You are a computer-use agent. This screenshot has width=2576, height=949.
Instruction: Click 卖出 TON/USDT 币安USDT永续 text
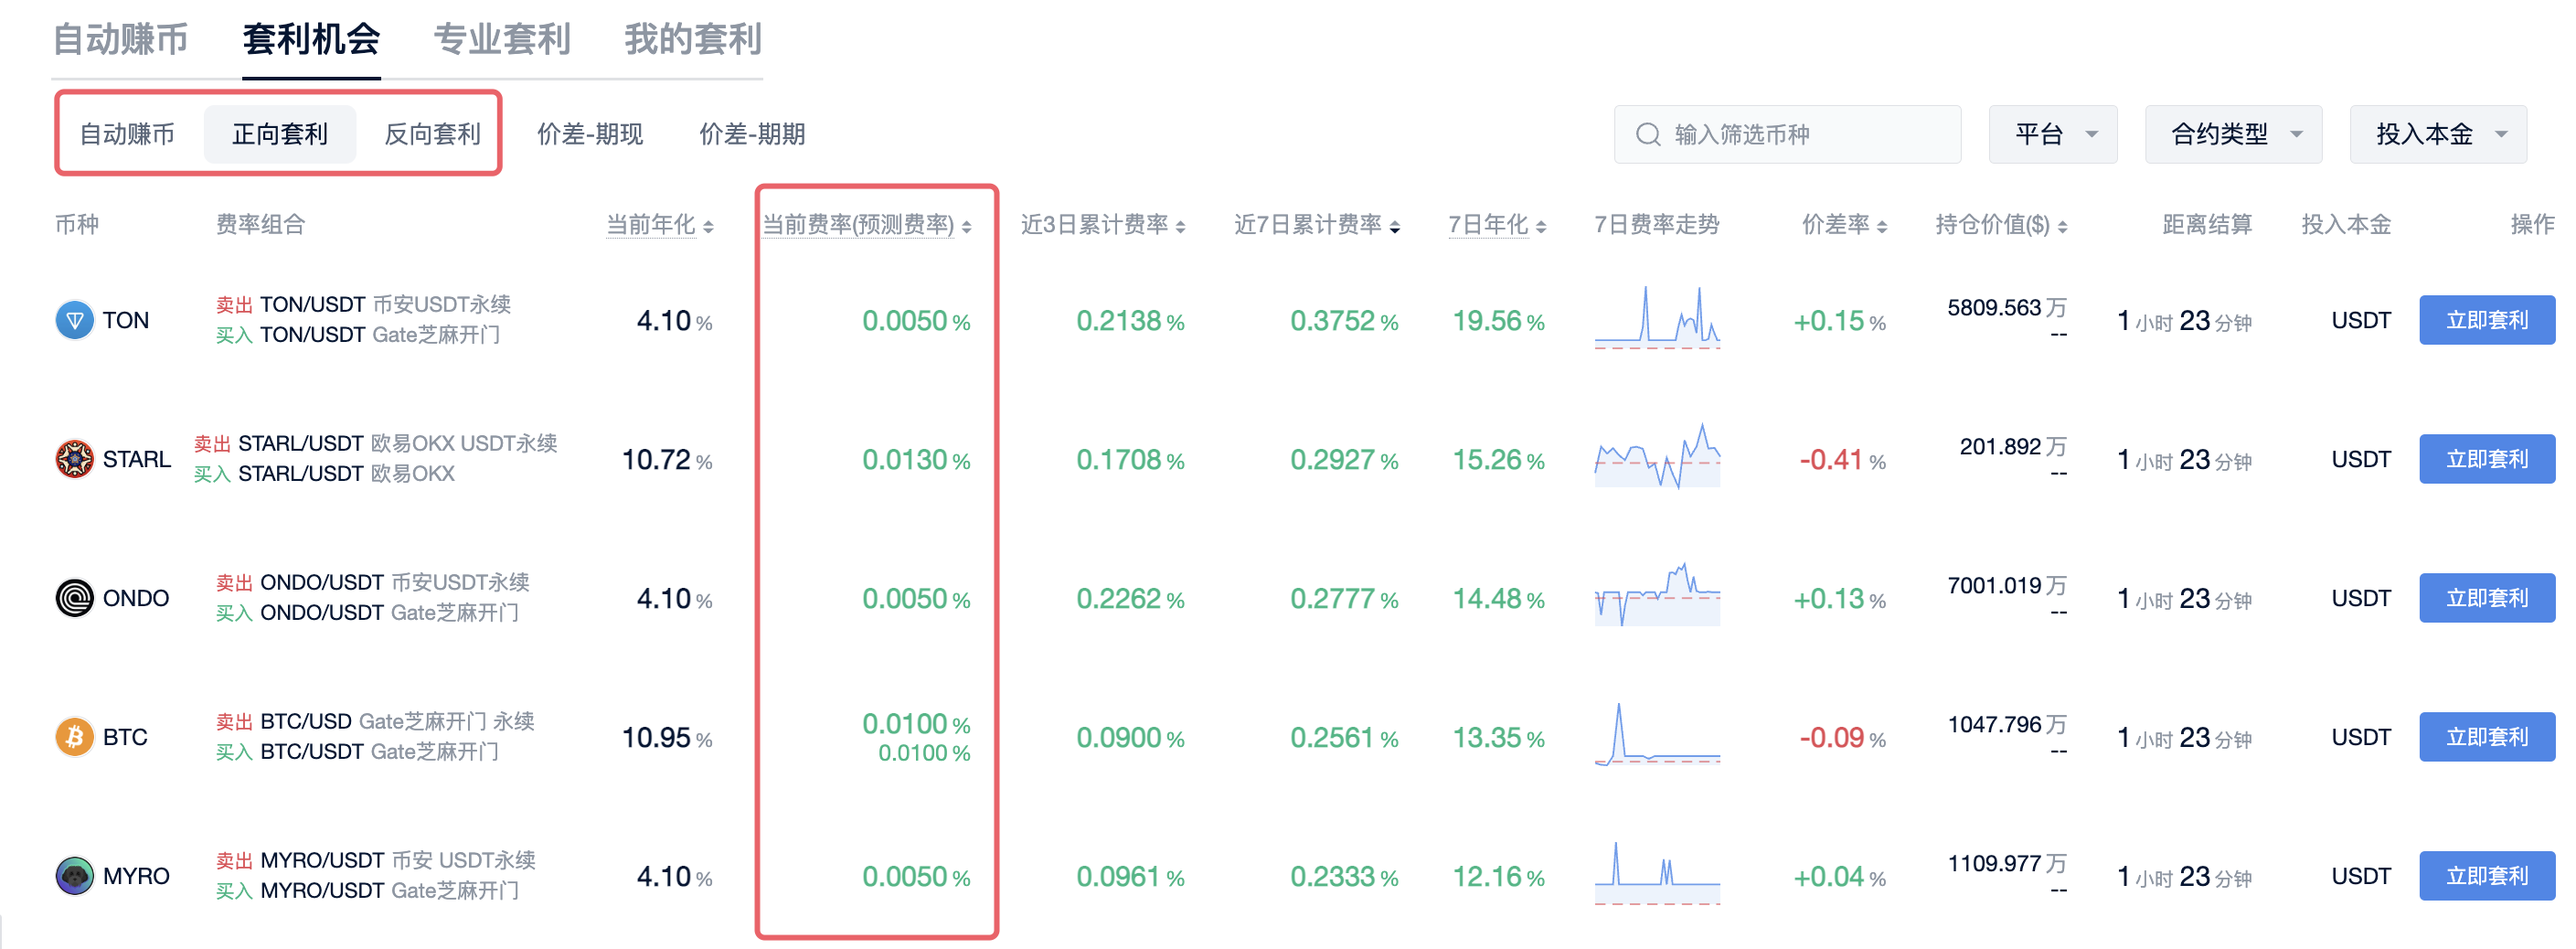(364, 304)
